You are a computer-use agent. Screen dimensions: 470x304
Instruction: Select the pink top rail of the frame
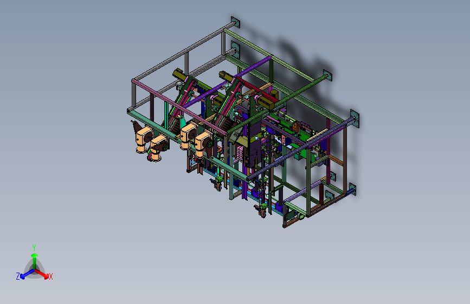pos(179,107)
